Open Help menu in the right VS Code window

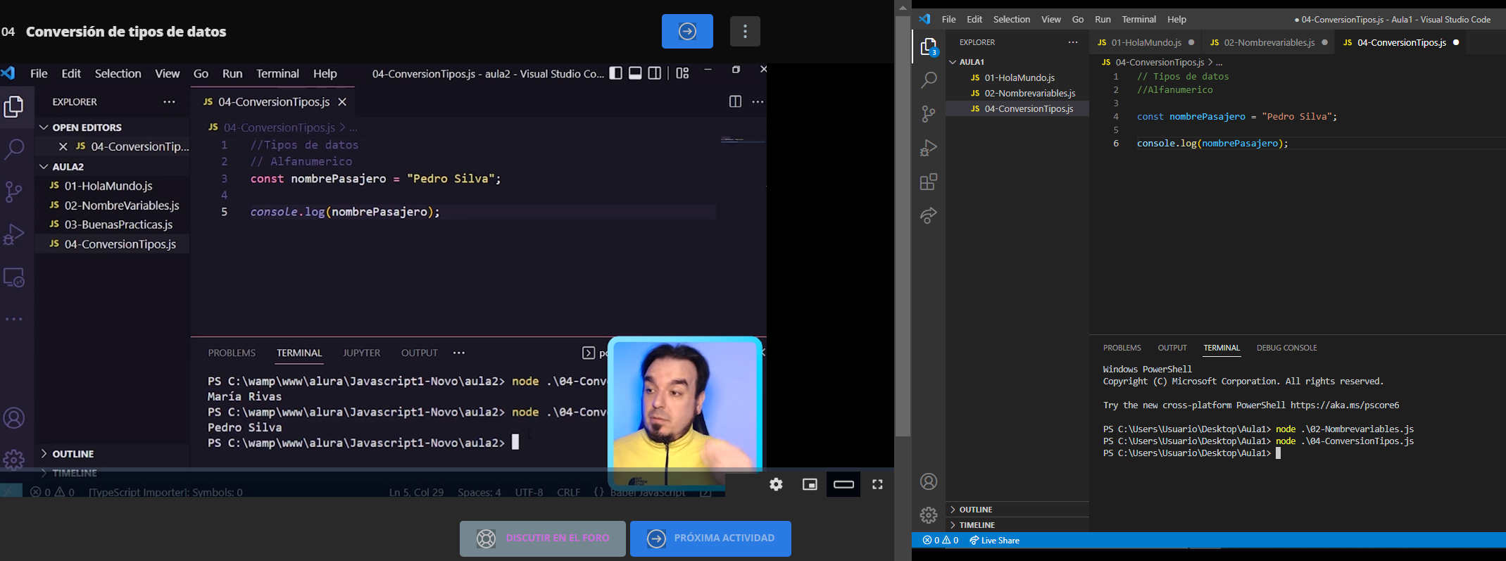tap(1176, 19)
